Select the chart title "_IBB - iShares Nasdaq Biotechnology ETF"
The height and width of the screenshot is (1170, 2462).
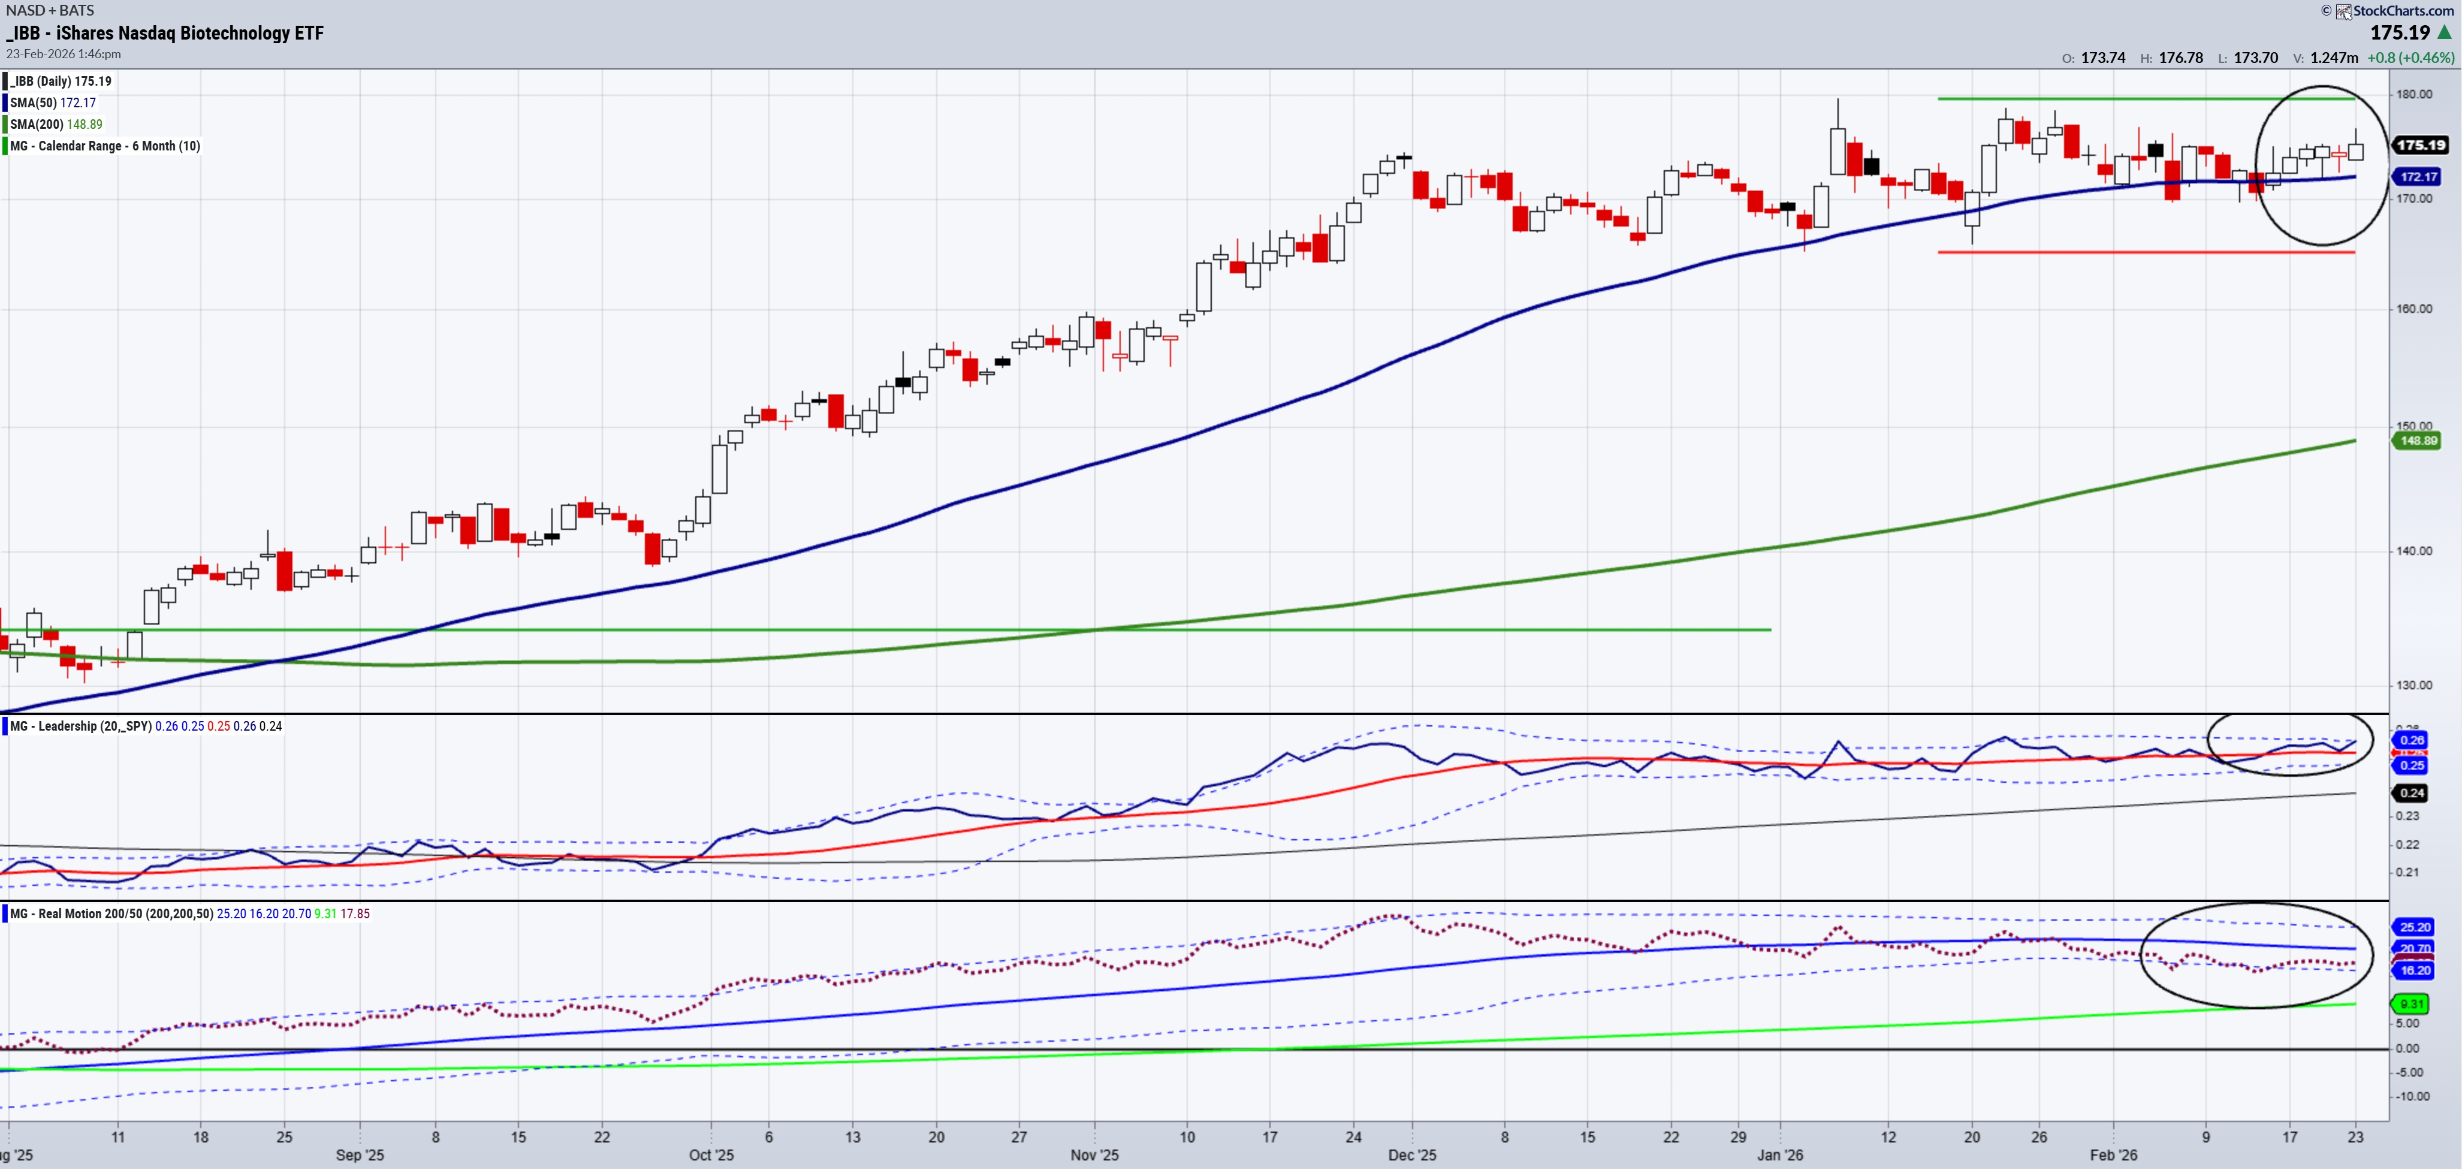165,34
